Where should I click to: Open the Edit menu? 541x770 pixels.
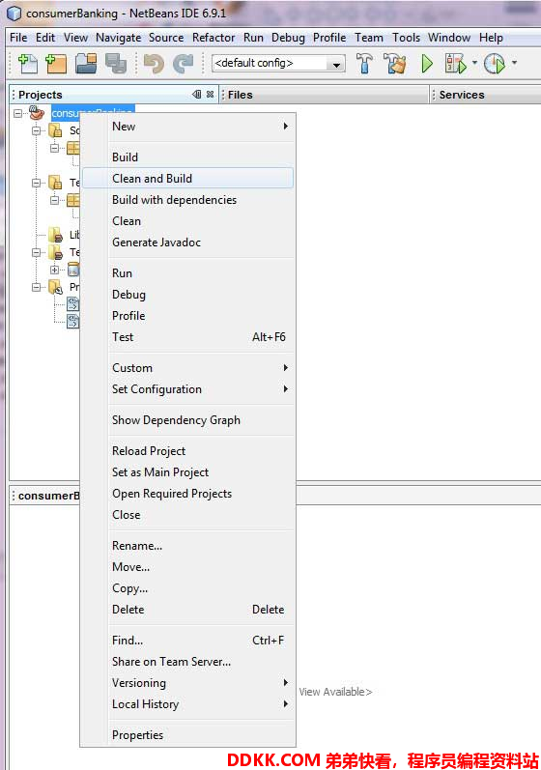pos(45,38)
